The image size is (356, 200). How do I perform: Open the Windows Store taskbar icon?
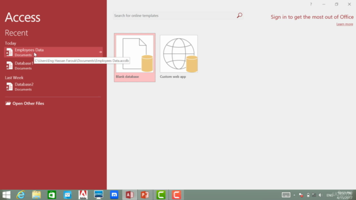(x=52, y=195)
